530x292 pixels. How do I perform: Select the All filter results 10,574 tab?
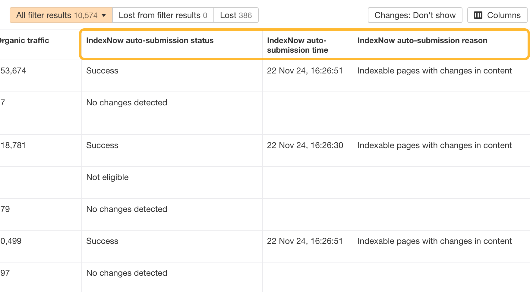pos(57,15)
